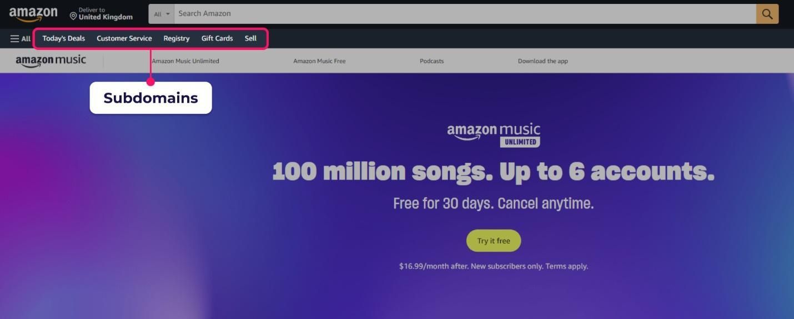Viewport: 794px width, 319px height.
Task: Switch to Amazon Music Free tab
Action: [x=319, y=61]
